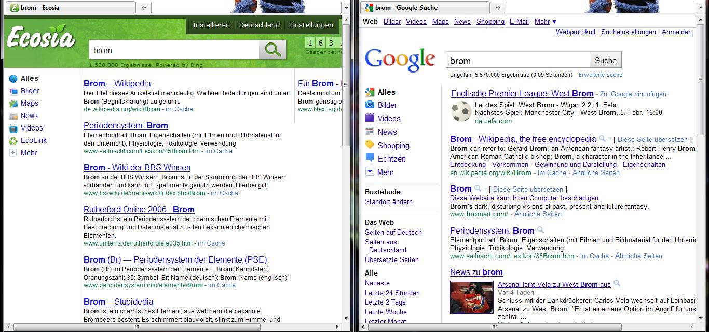Click the preview magnifier next to Arsenal leiht Vela result

click(x=617, y=283)
